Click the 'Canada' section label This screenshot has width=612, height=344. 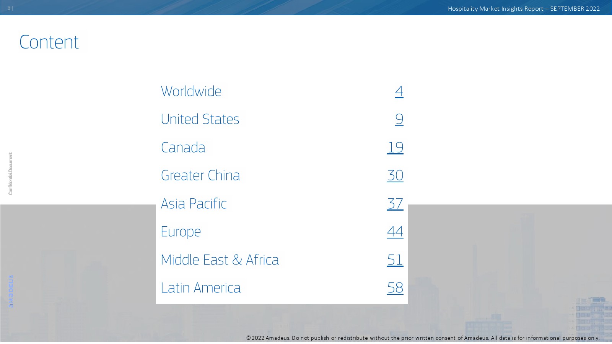coord(183,148)
